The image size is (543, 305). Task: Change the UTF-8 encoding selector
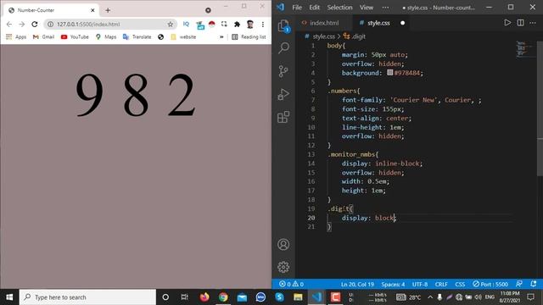click(420, 284)
